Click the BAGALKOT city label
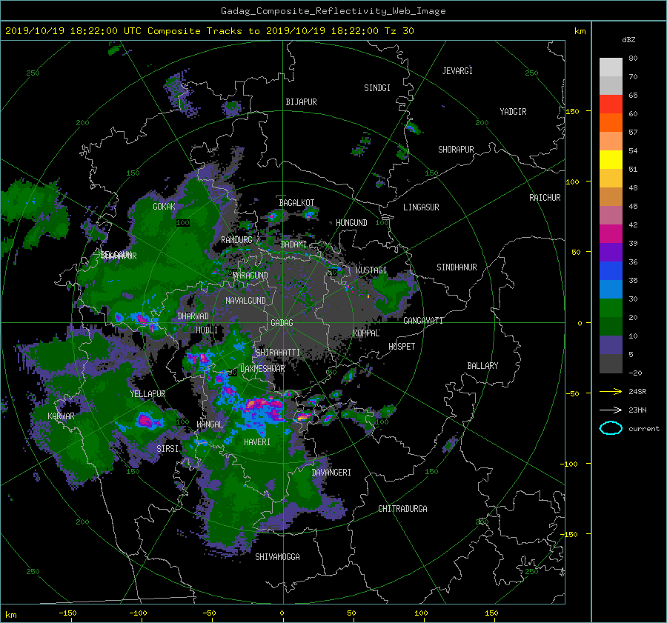Image resolution: width=667 pixels, height=623 pixels. pos(296,203)
